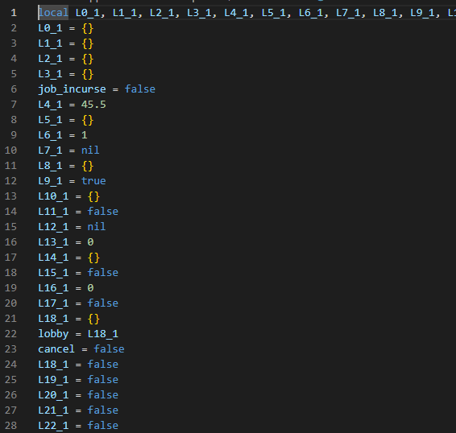The image size is (456, 433).
Task: Click the cancel variable name
Action: pos(56,349)
